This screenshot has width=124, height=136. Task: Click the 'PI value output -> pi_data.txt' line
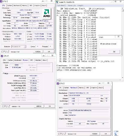click(x=87, y=61)
